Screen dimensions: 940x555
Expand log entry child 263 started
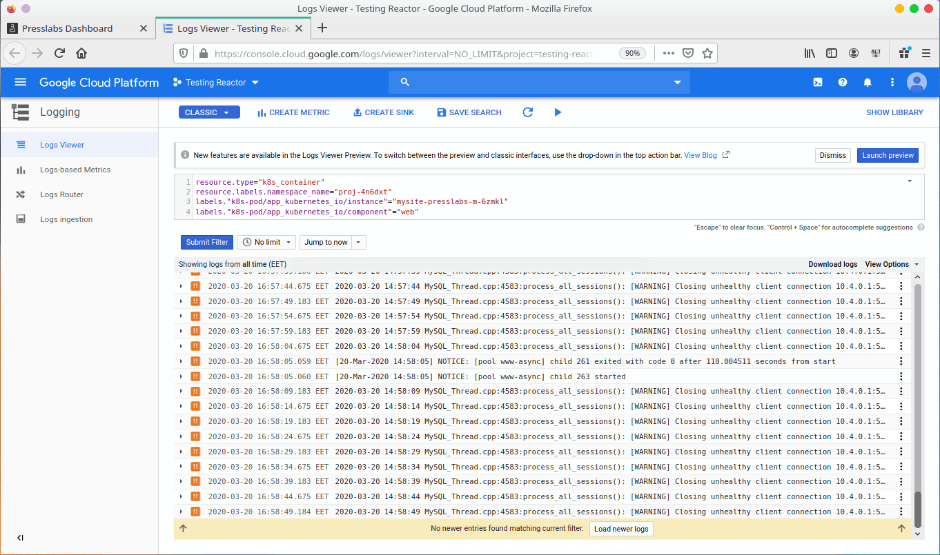click(182, 376)
